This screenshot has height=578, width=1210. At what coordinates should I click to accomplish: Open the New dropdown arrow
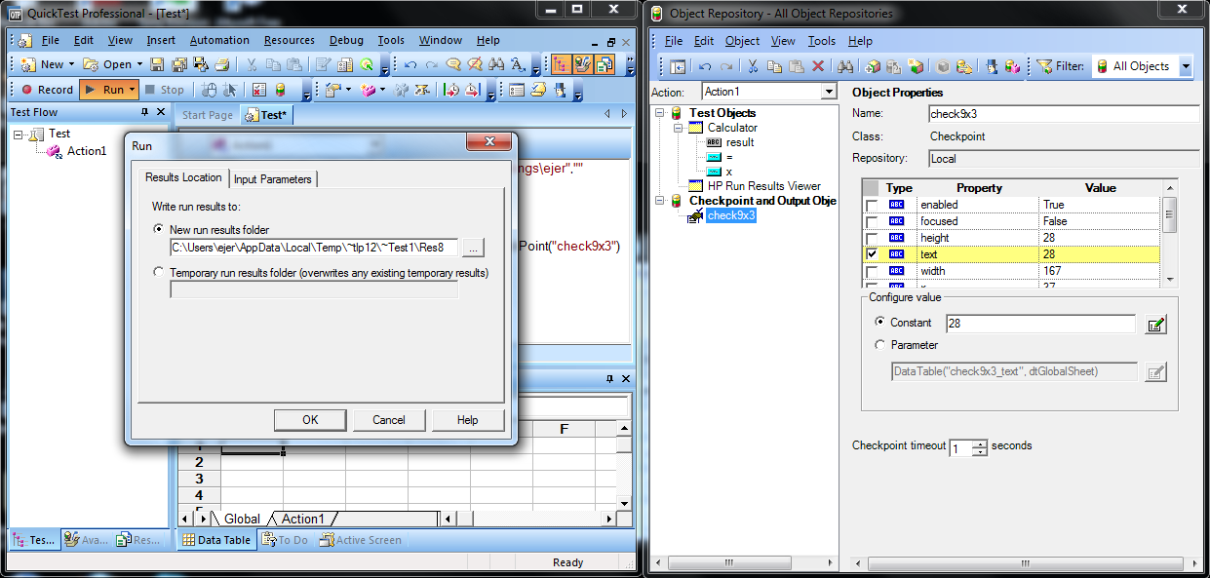71,65
